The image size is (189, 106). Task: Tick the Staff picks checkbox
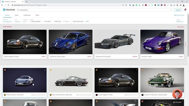pos(53,21)
